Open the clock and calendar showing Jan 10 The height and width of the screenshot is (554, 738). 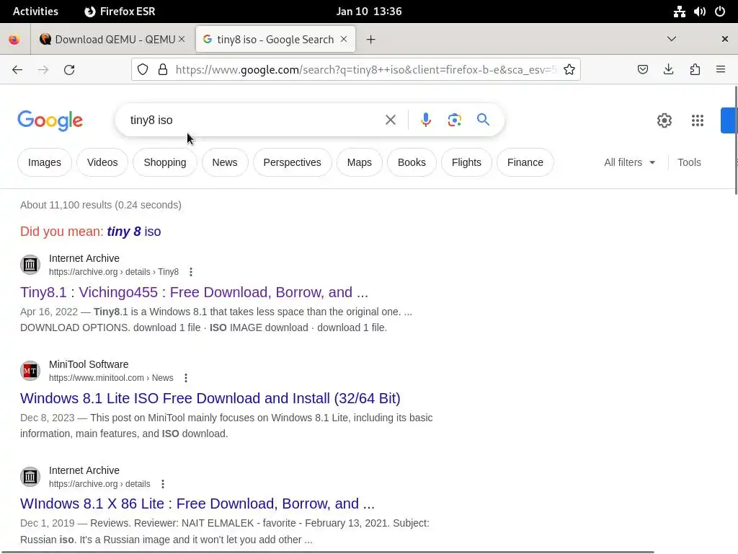pyautogui.click(x=369, y=12)
